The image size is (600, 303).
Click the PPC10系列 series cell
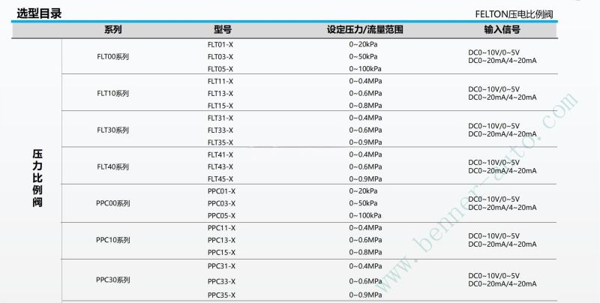112,240
